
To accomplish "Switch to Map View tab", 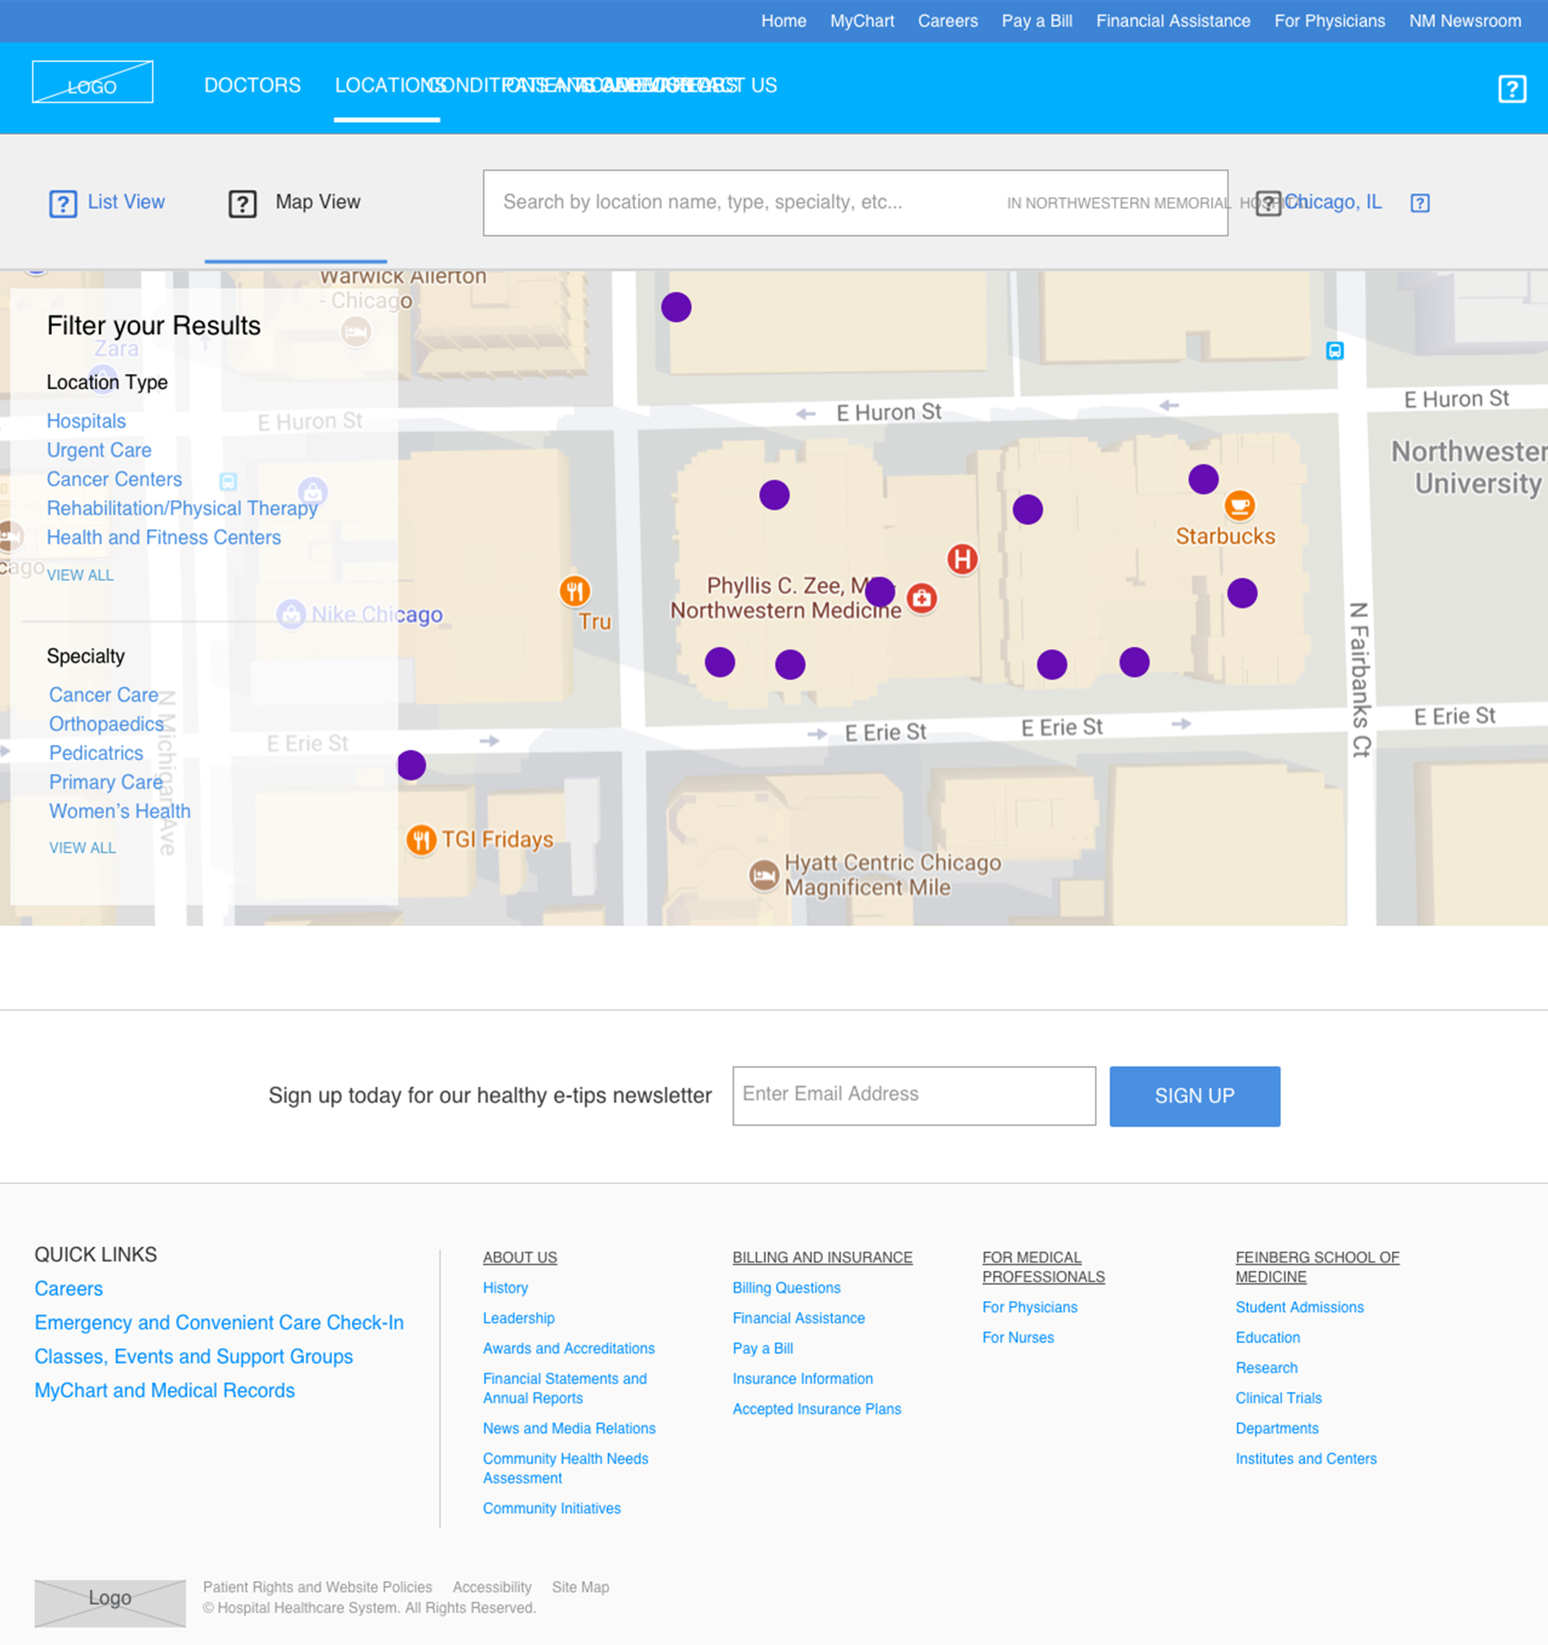I will tap(318, 202).
